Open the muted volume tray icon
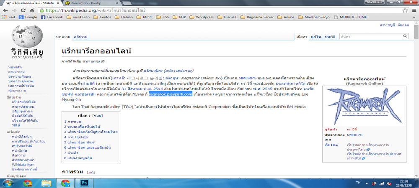This screenshot has width=419, height=188. click(389, 183)
